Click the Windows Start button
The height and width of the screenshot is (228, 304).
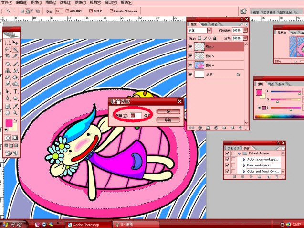[x=13, y=224]
